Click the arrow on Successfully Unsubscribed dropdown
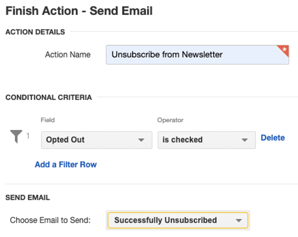Viewport: 298px width, 237px height. (239, 221)
